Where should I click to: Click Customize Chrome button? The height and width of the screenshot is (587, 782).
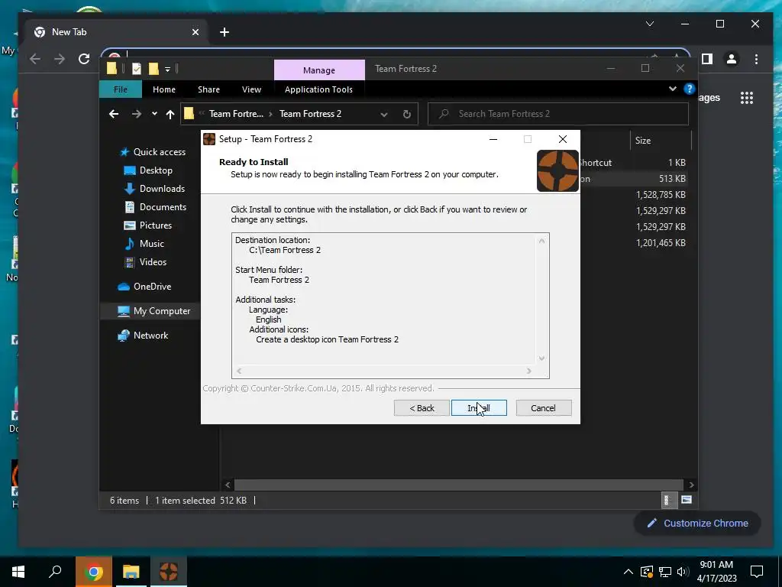point(697,523)
